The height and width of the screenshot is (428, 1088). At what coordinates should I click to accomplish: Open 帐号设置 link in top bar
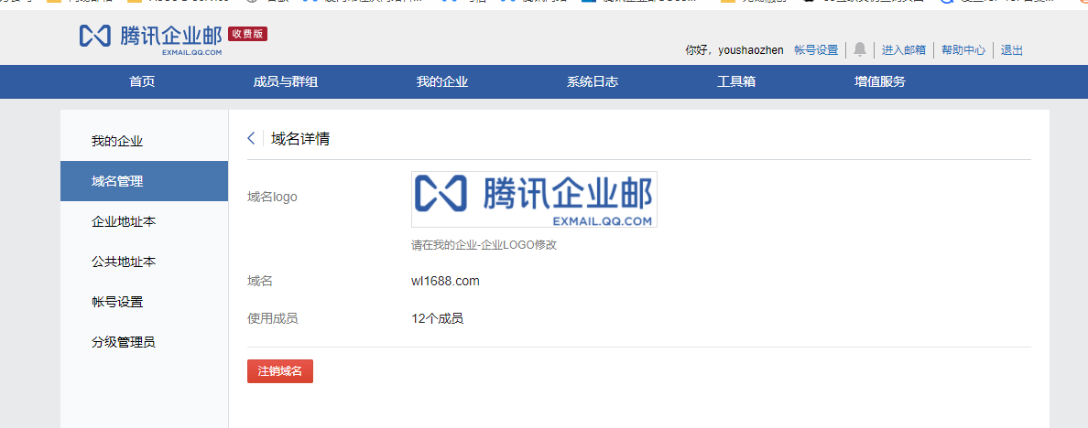tap(816, 50)
